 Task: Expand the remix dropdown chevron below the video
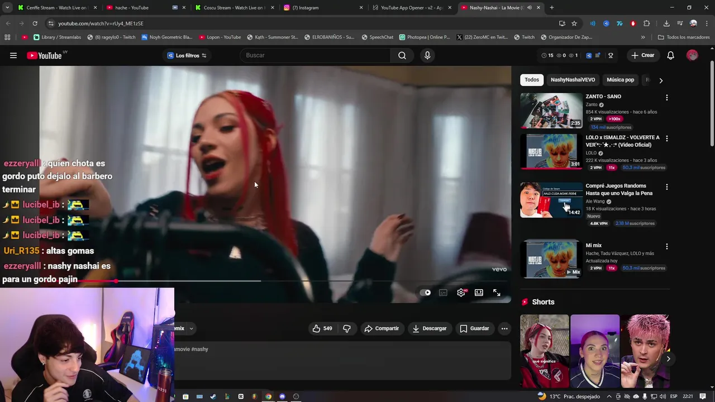tap(191, 328)
